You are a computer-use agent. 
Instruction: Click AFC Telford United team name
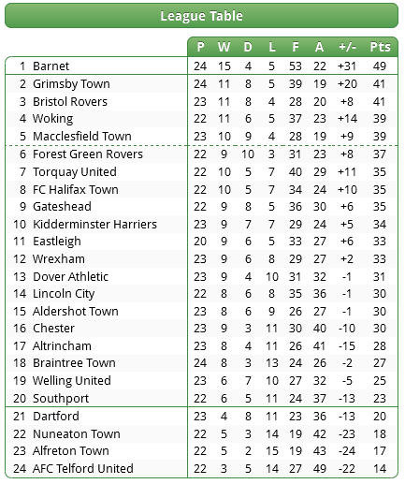pos(83,469)
